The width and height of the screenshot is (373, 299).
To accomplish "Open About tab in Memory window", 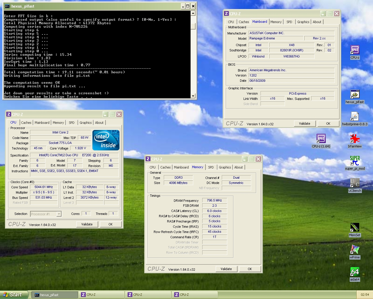I will (239, 167).
